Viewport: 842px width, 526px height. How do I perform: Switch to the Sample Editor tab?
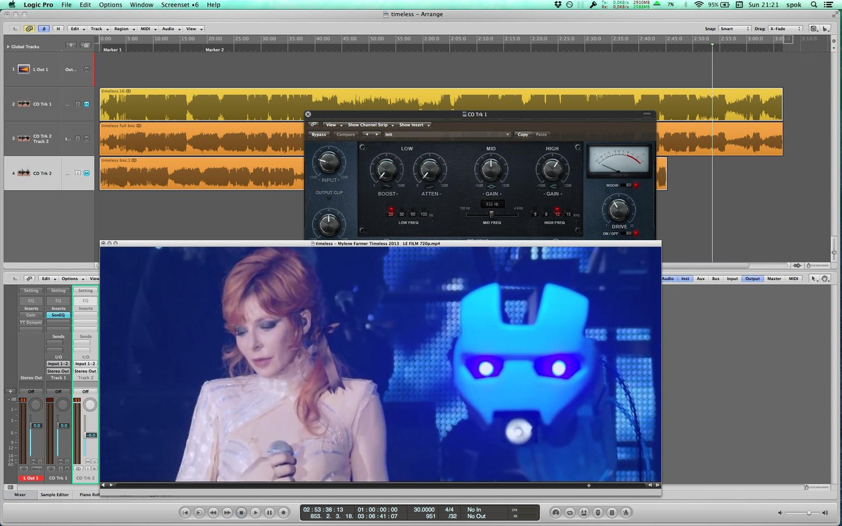click(x=54, y=494)
